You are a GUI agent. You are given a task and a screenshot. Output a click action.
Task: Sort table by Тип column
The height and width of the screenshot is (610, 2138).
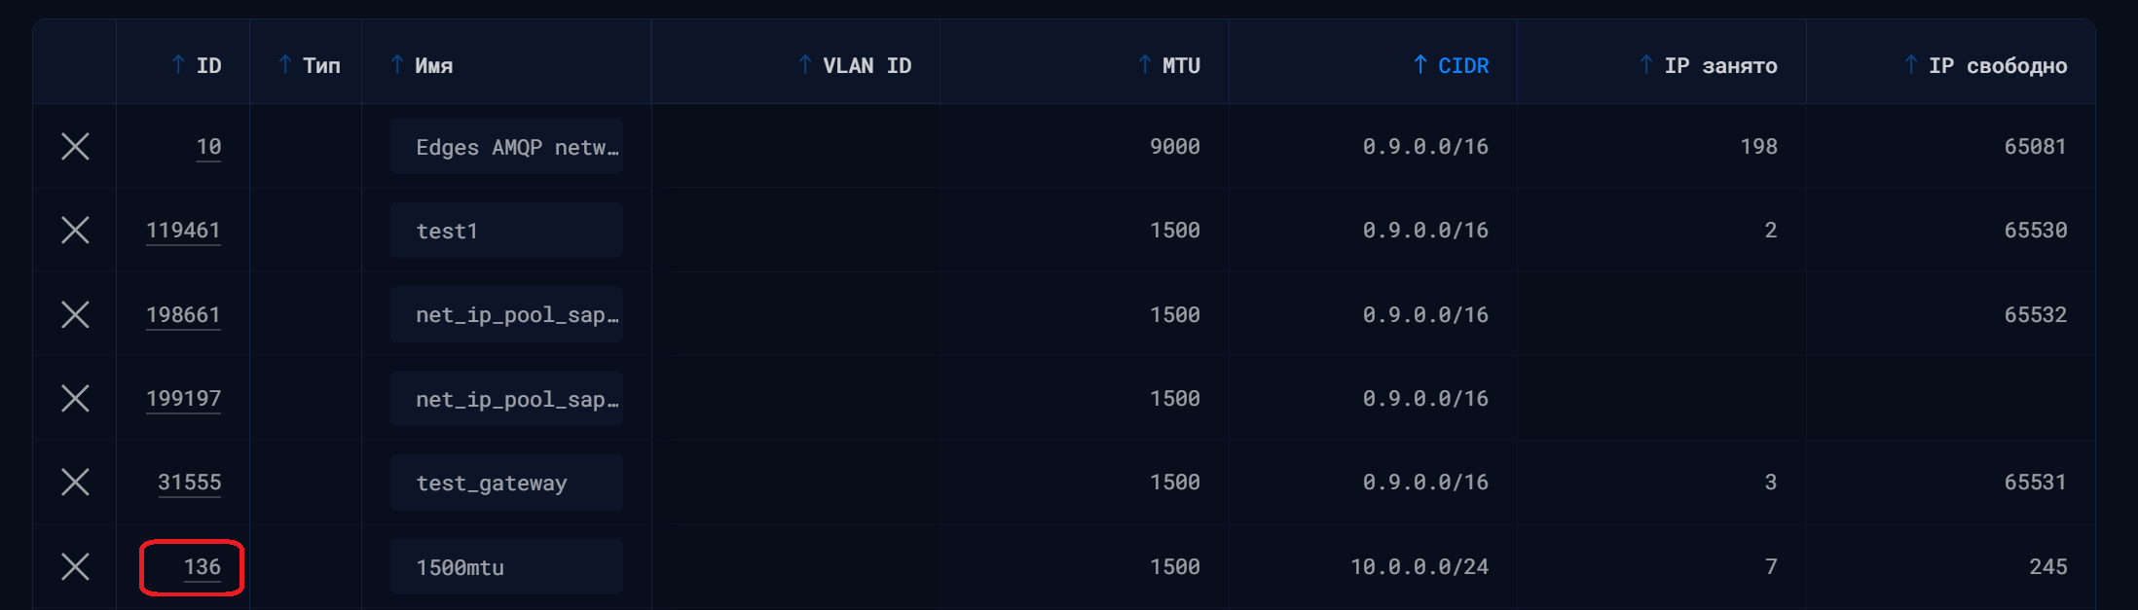[x=310, y=65]
